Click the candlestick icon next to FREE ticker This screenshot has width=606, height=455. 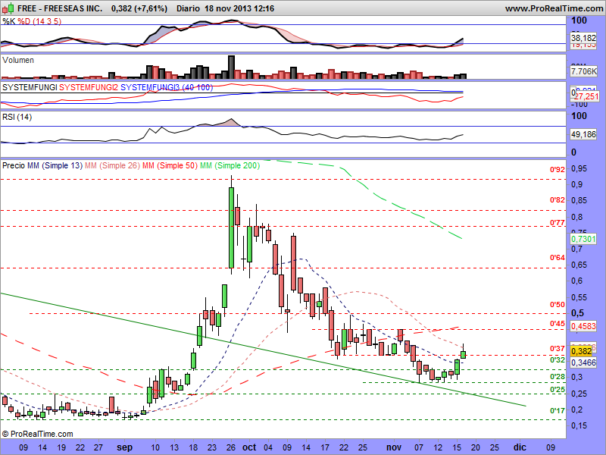8,8
